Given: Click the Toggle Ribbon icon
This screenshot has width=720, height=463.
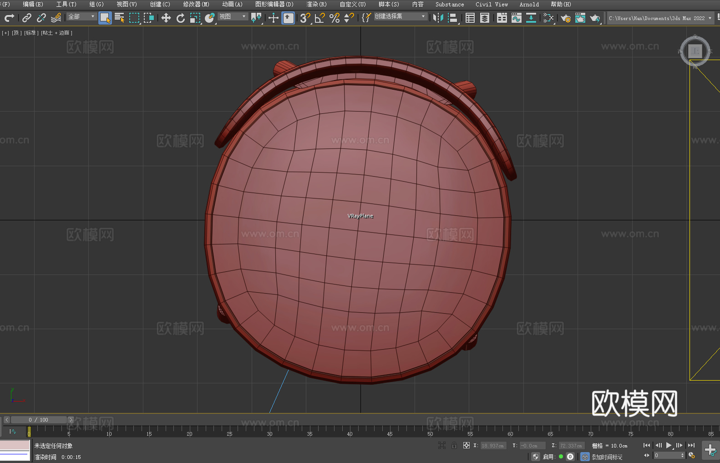Looking at the screenshot, I should 502,18.
